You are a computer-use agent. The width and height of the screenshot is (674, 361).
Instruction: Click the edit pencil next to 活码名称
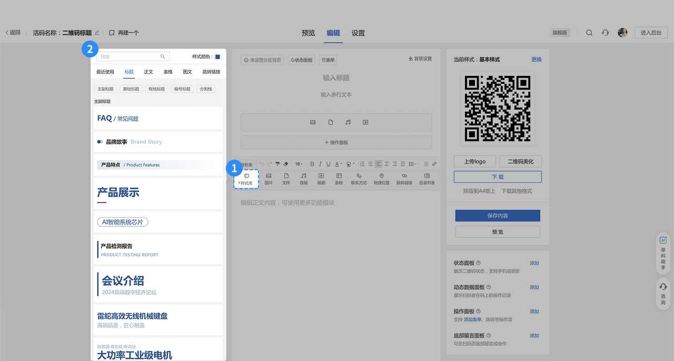tap(97, 33)
